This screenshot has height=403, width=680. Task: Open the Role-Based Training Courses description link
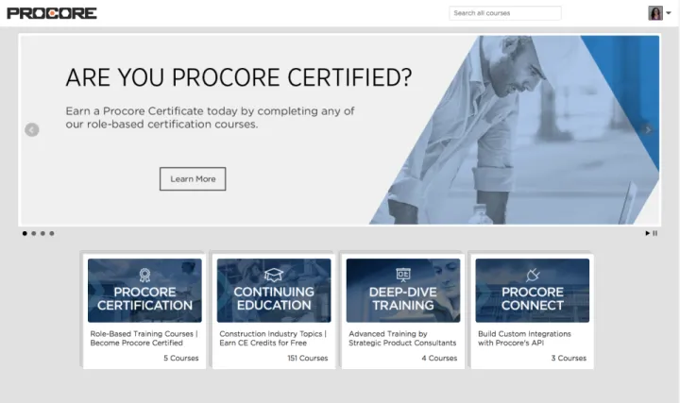144,338
